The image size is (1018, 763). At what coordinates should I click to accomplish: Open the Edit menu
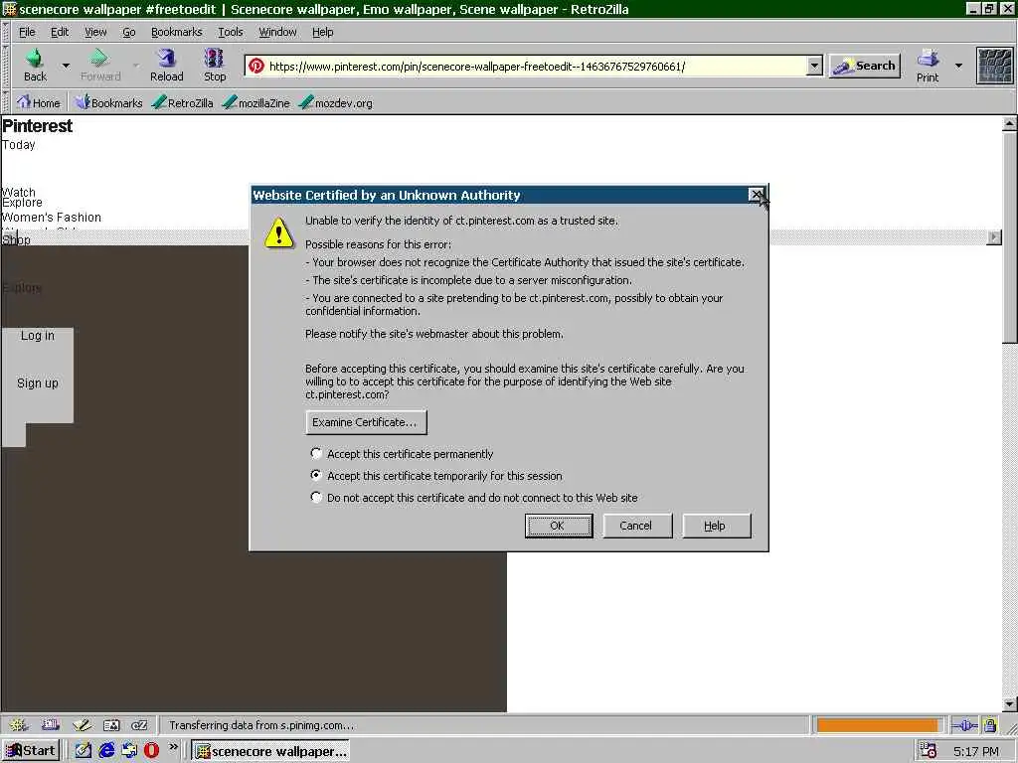[x=59, y=32]
